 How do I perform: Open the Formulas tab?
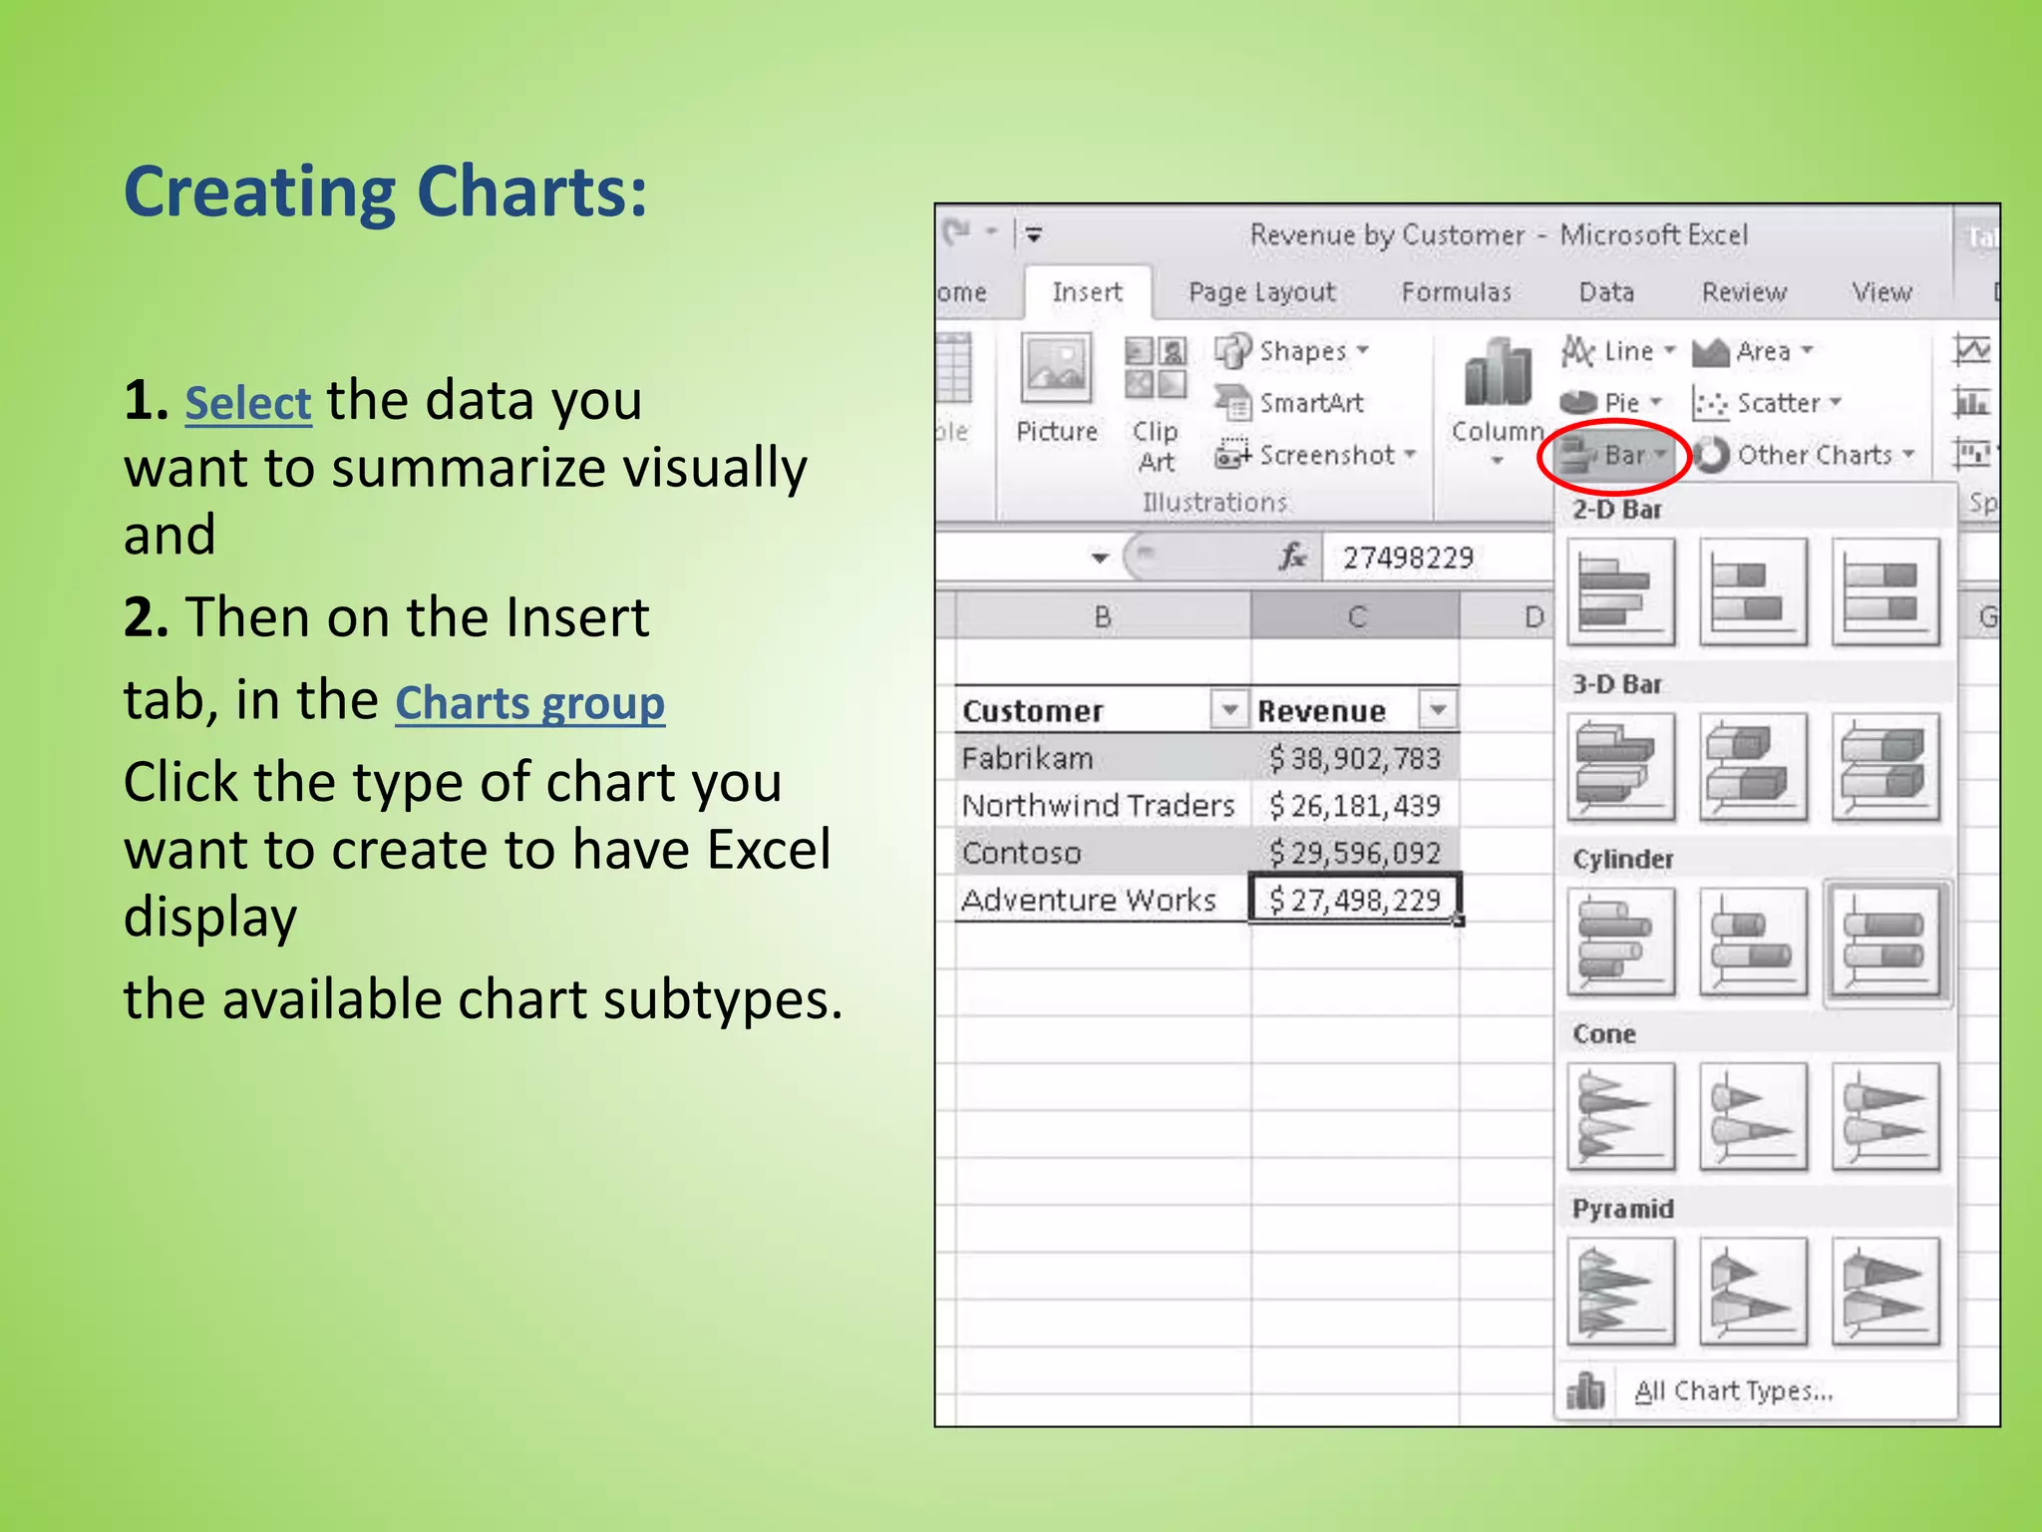1456,292
